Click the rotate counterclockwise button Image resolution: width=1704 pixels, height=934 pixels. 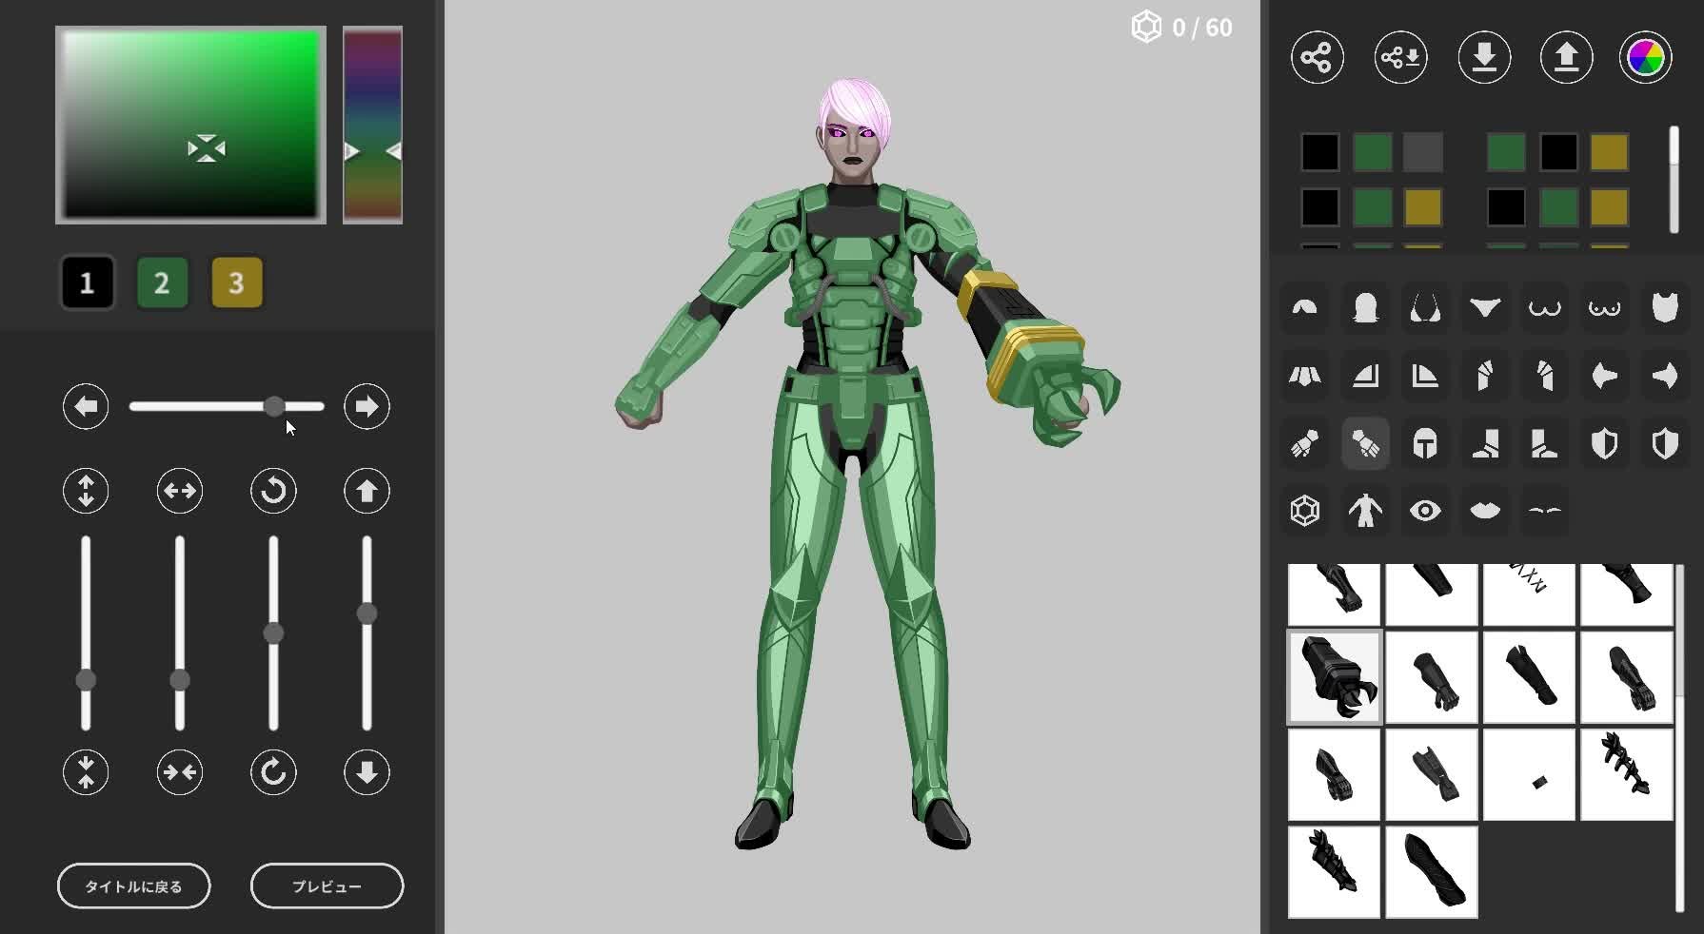click(x=273, y=491)
